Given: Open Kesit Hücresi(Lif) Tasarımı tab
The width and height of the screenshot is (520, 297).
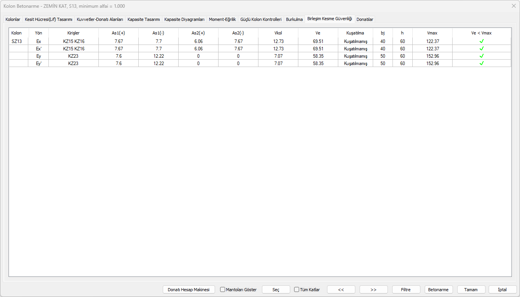Looking at the screenshot, I should (48, 19).
